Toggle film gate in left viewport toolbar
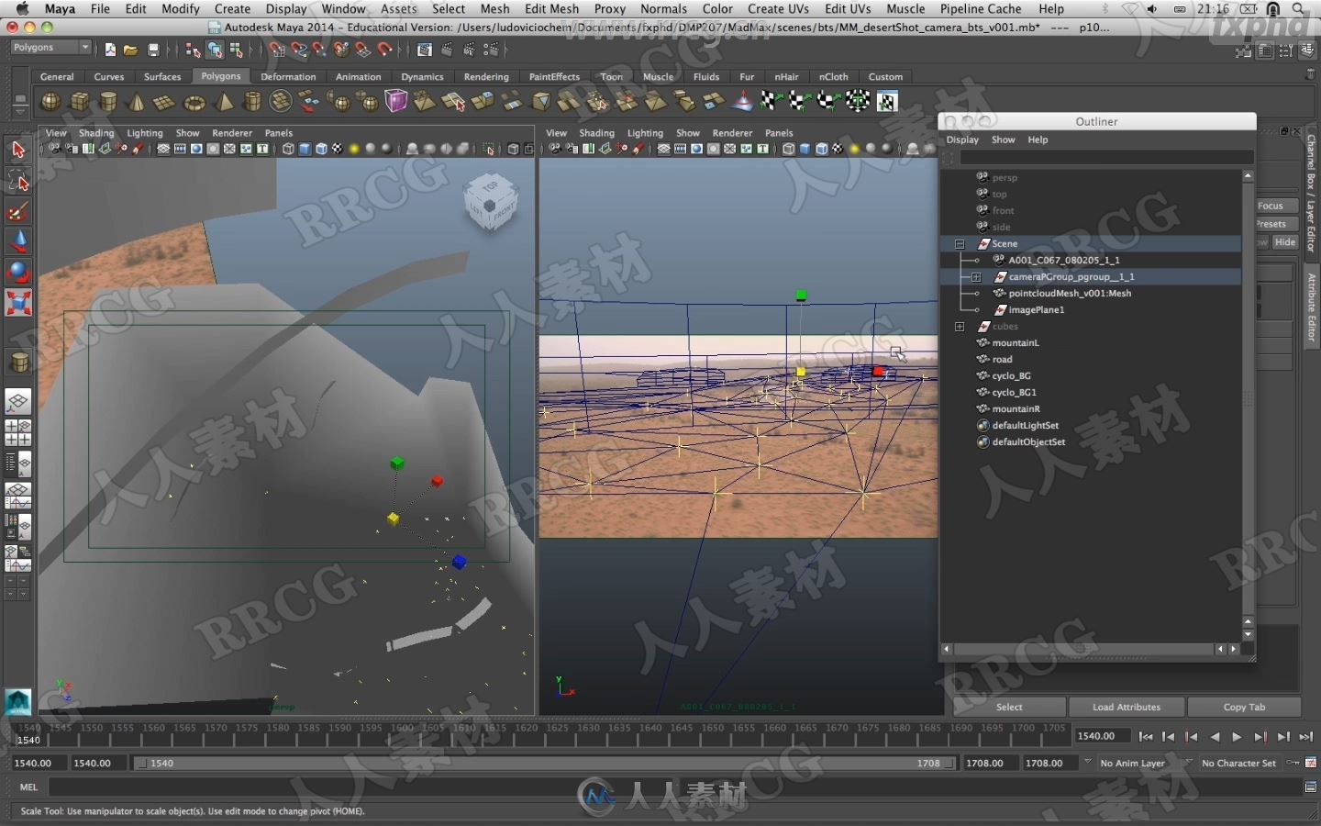Viewport: 1321px width, 826px height. pyautogui.click(x=180, y=149)
